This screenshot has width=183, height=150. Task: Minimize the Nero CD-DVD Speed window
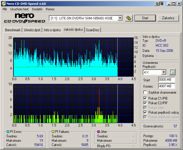point(169,4)
